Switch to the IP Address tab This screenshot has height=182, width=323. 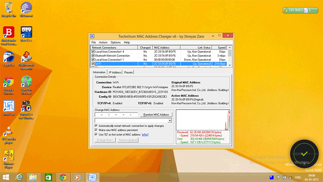pyautogui.click(x=115, y=72)
